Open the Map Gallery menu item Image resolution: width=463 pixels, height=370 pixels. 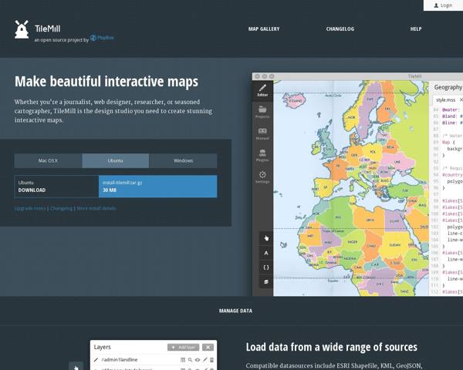(264, 29)
